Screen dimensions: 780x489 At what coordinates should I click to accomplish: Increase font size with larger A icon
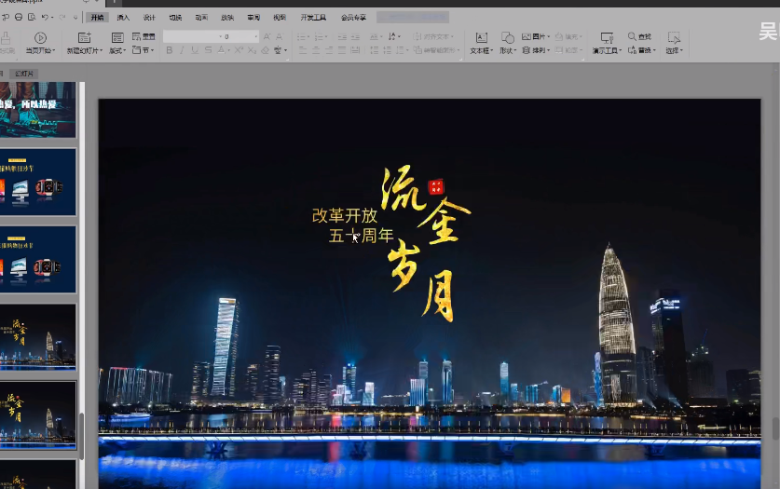[x=267, y=36]
